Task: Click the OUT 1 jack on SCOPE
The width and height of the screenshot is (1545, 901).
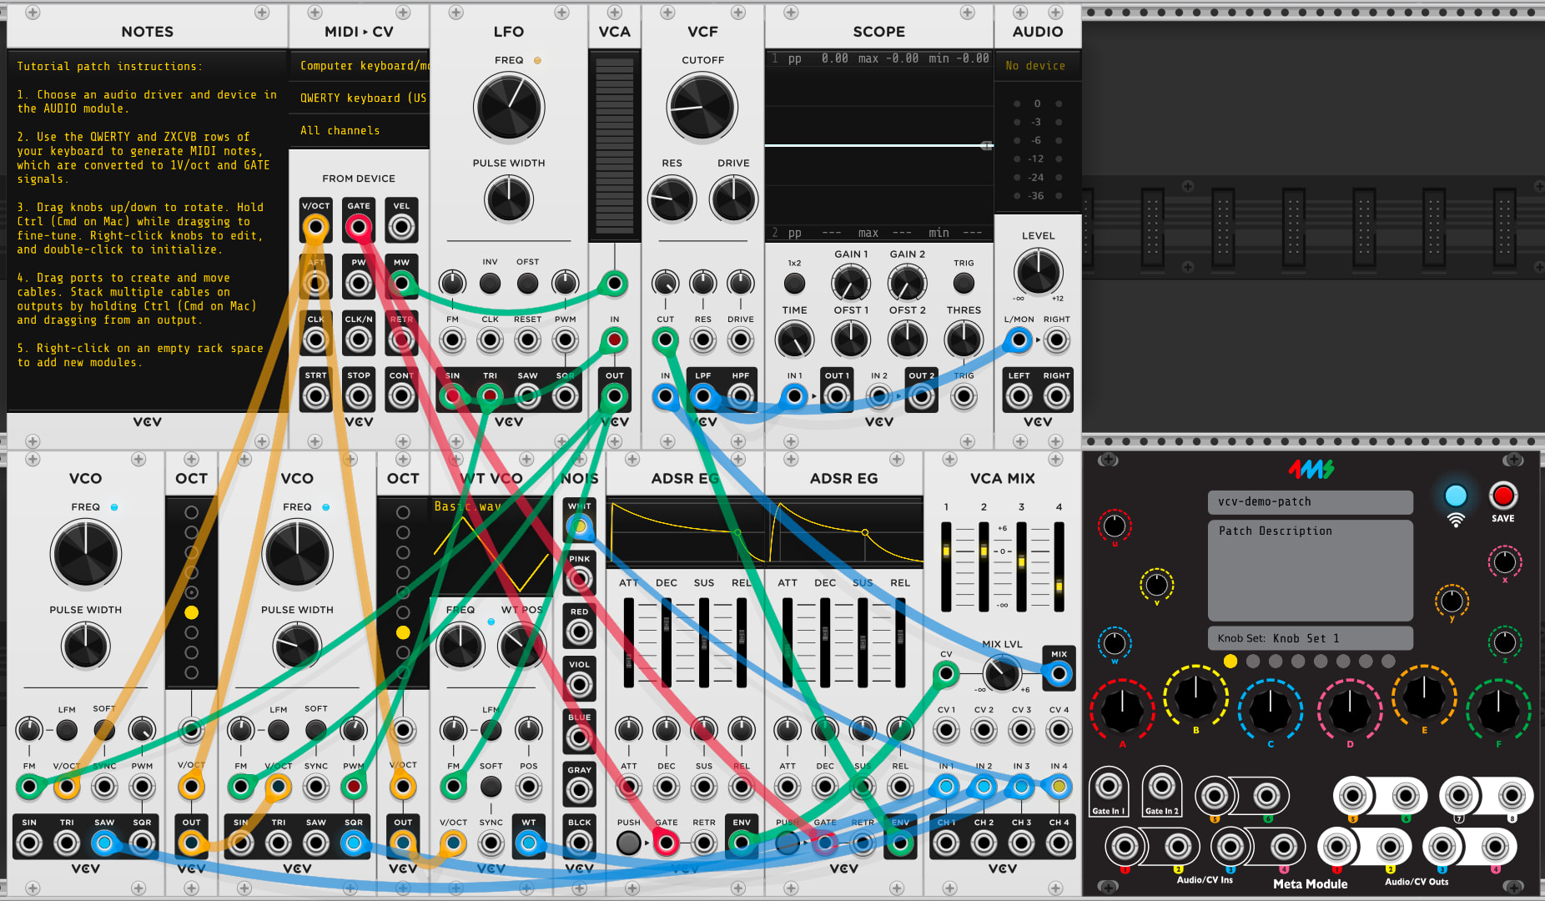Action: (x=837, y=396)
